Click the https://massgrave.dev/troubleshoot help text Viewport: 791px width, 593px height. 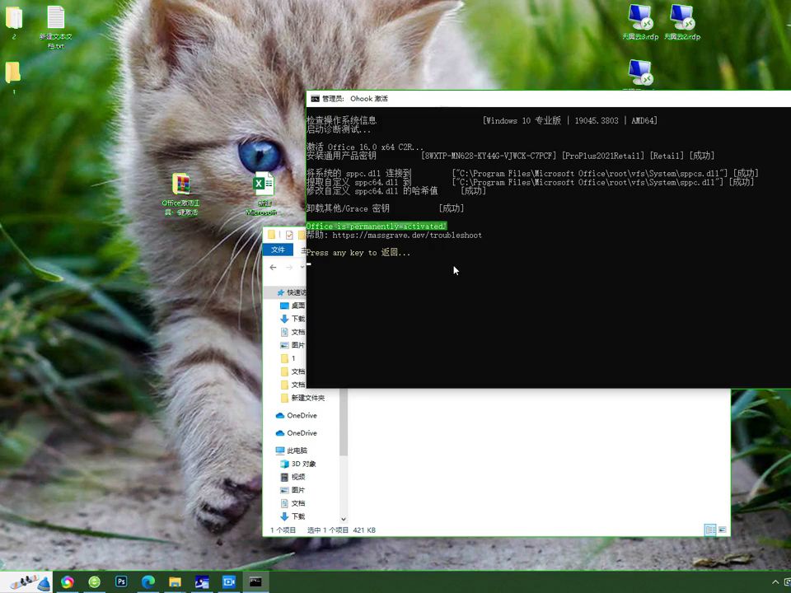pyautogui.click(x=407, y=235)
